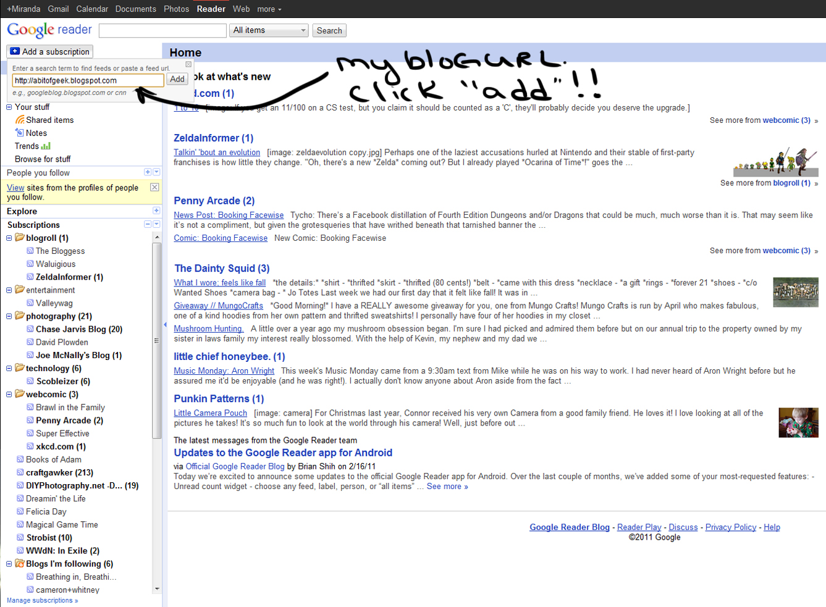Screen dimensions: 826x607
Task: Collapse the Your stuff section
Action: click(x=9, y=107)
